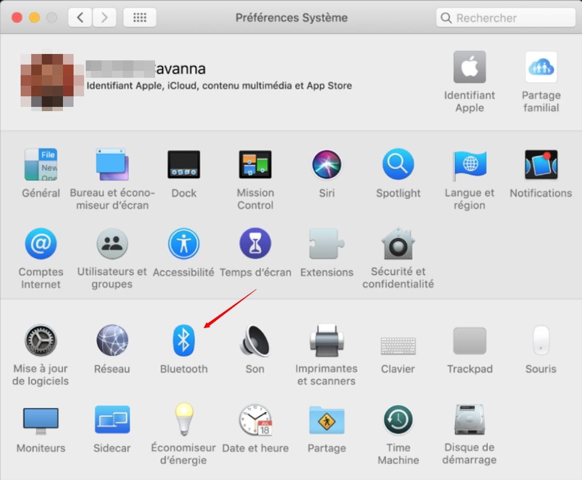Screen dimensions: 582x480
Task: Open Mission Control settings
Action: tap(256, 165)
